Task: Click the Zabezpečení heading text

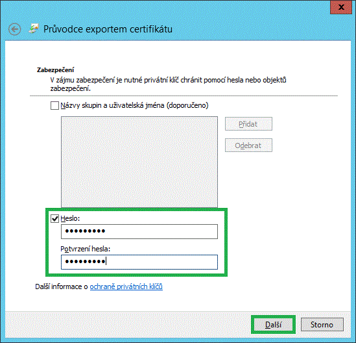Action: pos(56,70)
